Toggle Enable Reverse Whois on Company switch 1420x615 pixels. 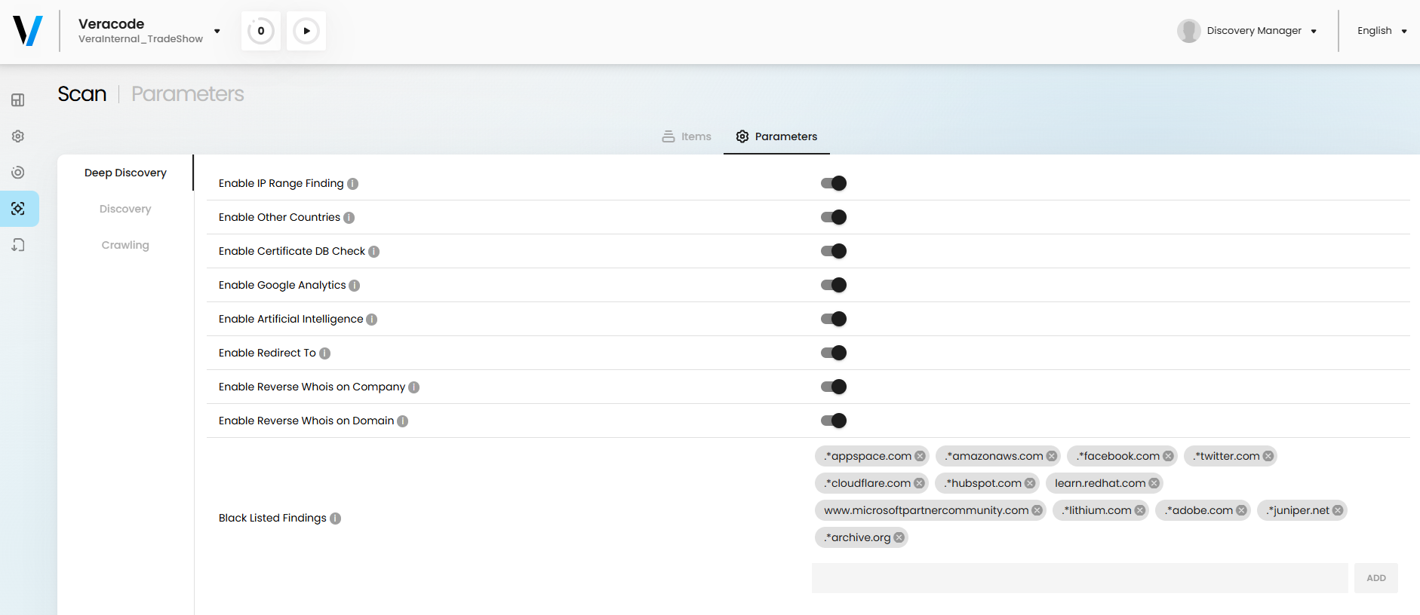(x=834, y=387)
